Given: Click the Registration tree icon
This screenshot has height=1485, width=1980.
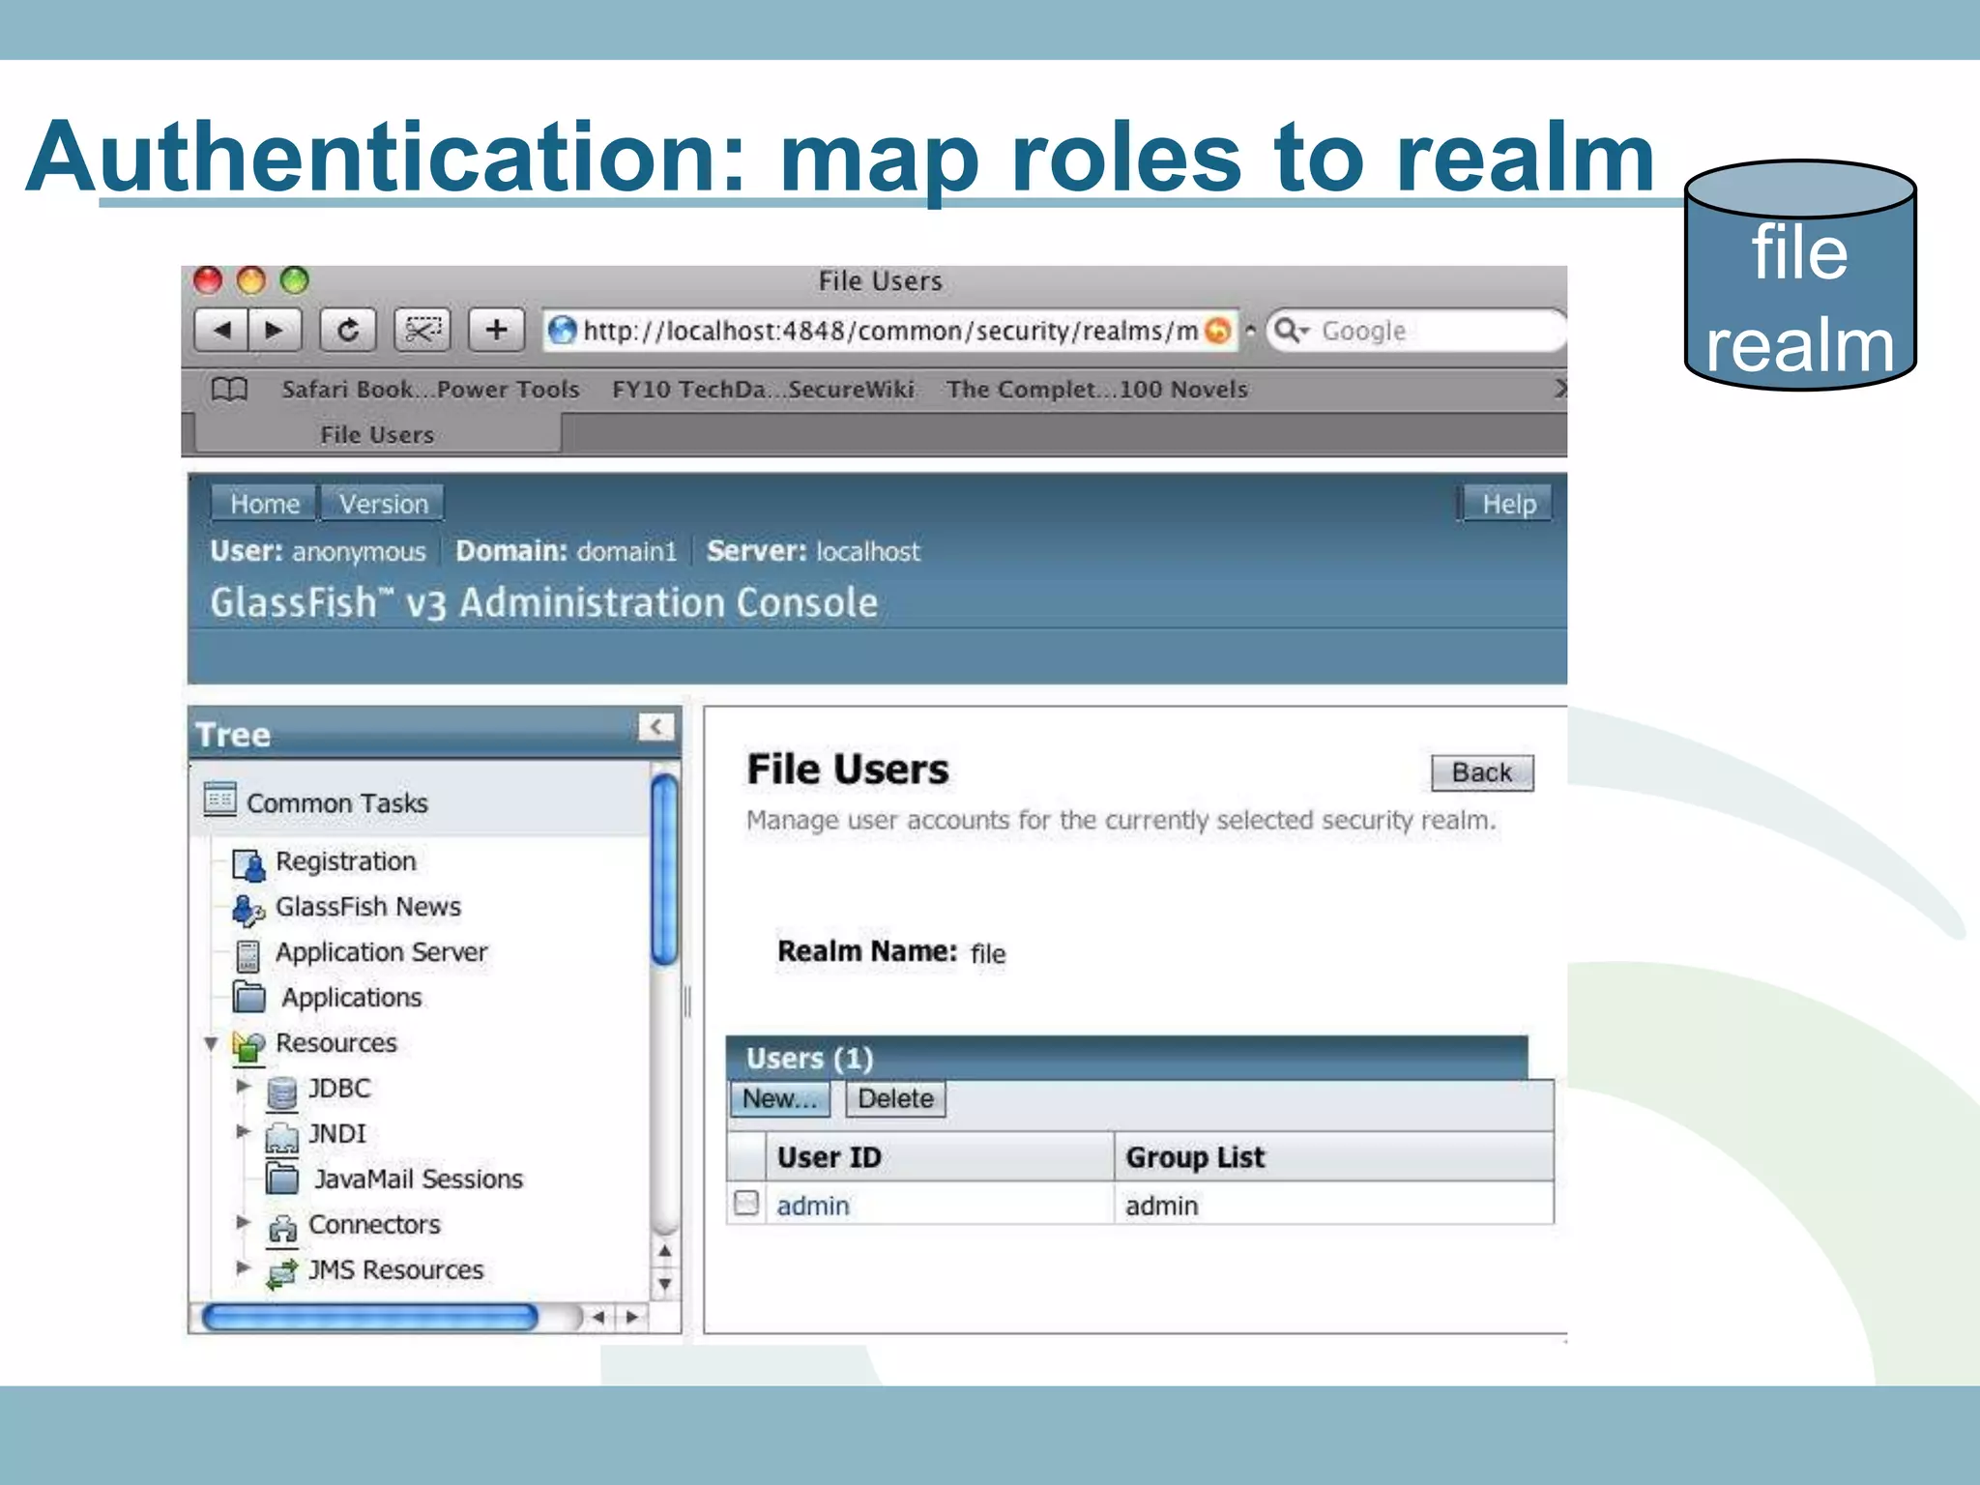Looking at the screenshot, I should 248,863.
